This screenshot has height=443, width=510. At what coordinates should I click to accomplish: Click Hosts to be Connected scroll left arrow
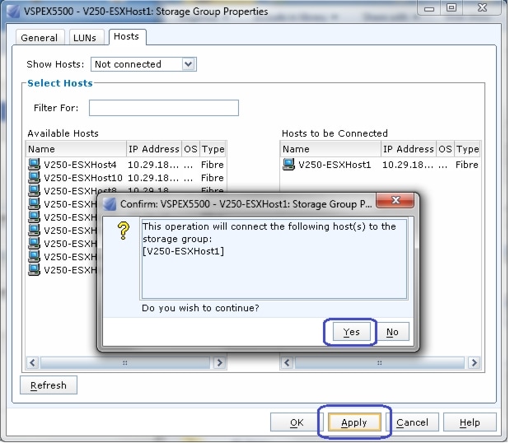click(x=288, y=364)
